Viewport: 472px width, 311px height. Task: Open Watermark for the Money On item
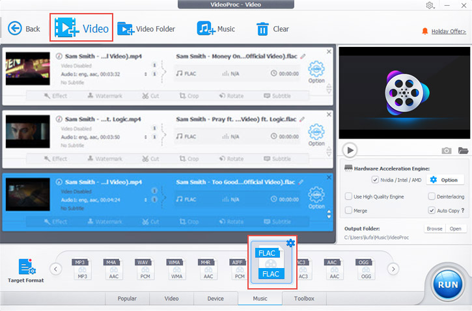(x=105, y=96)
